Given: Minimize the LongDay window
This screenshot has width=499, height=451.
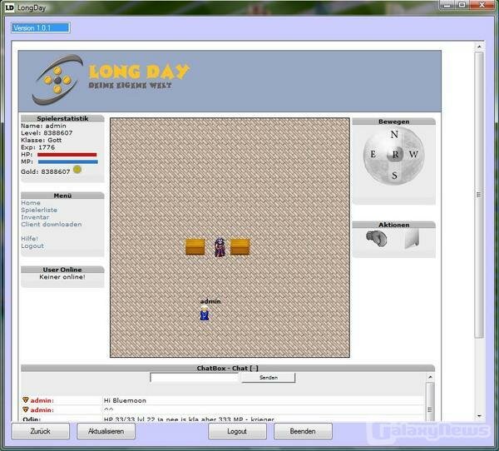Looking at the screenshot, I should pos(447,5).
